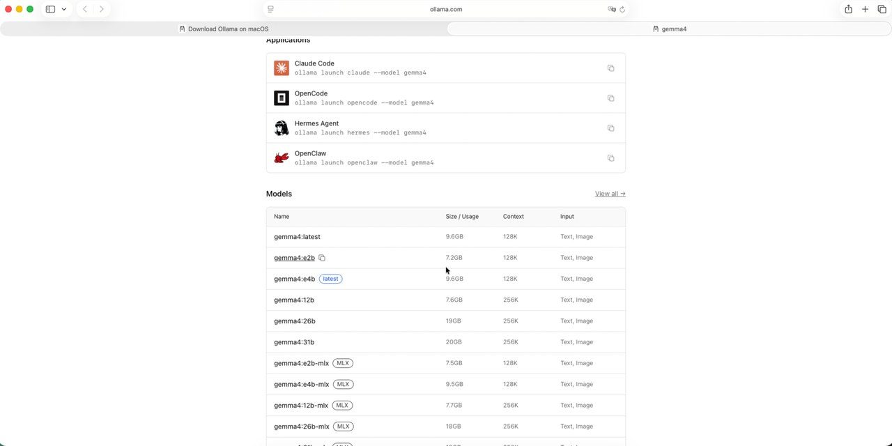Click the 256K context of gemma4:31b
The height and width of the screenshot is (446, 892).
point(511,342)
